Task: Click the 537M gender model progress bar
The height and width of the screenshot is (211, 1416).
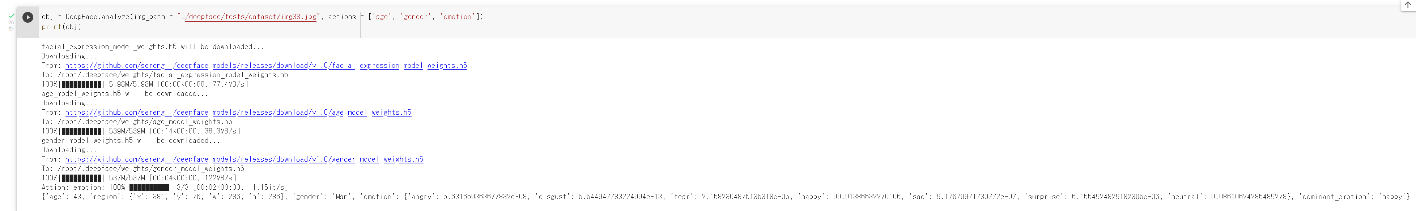Action: tap(81, 178)
